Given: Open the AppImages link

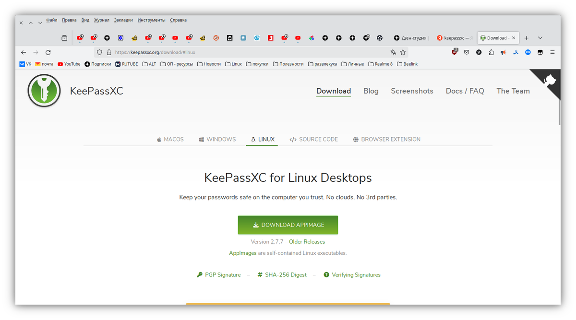Looking at the screenshot, I should click(x=242, y=253).
